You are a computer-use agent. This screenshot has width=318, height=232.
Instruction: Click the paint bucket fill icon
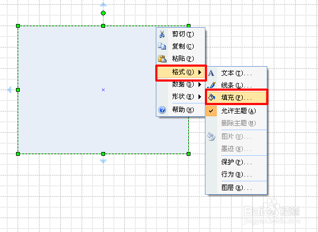[x=211, y=98]
